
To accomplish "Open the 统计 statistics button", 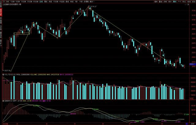I will pos(170,2).
